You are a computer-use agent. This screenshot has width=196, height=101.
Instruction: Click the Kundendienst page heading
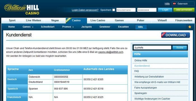pos(19,35)
